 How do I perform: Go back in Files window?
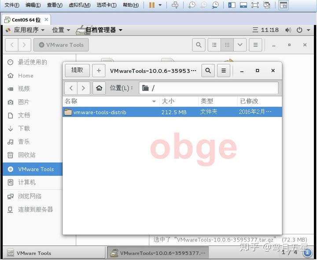pyautogui.click(x=12, y=45)
